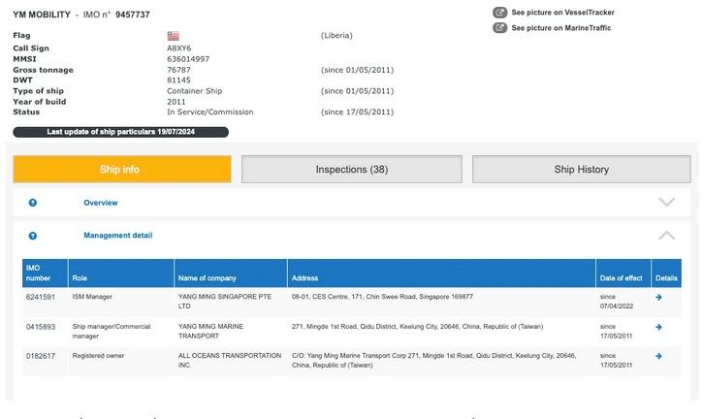Click the YM MOBILITY ship name heading
703x419 pixels.
tap(42, 15)
